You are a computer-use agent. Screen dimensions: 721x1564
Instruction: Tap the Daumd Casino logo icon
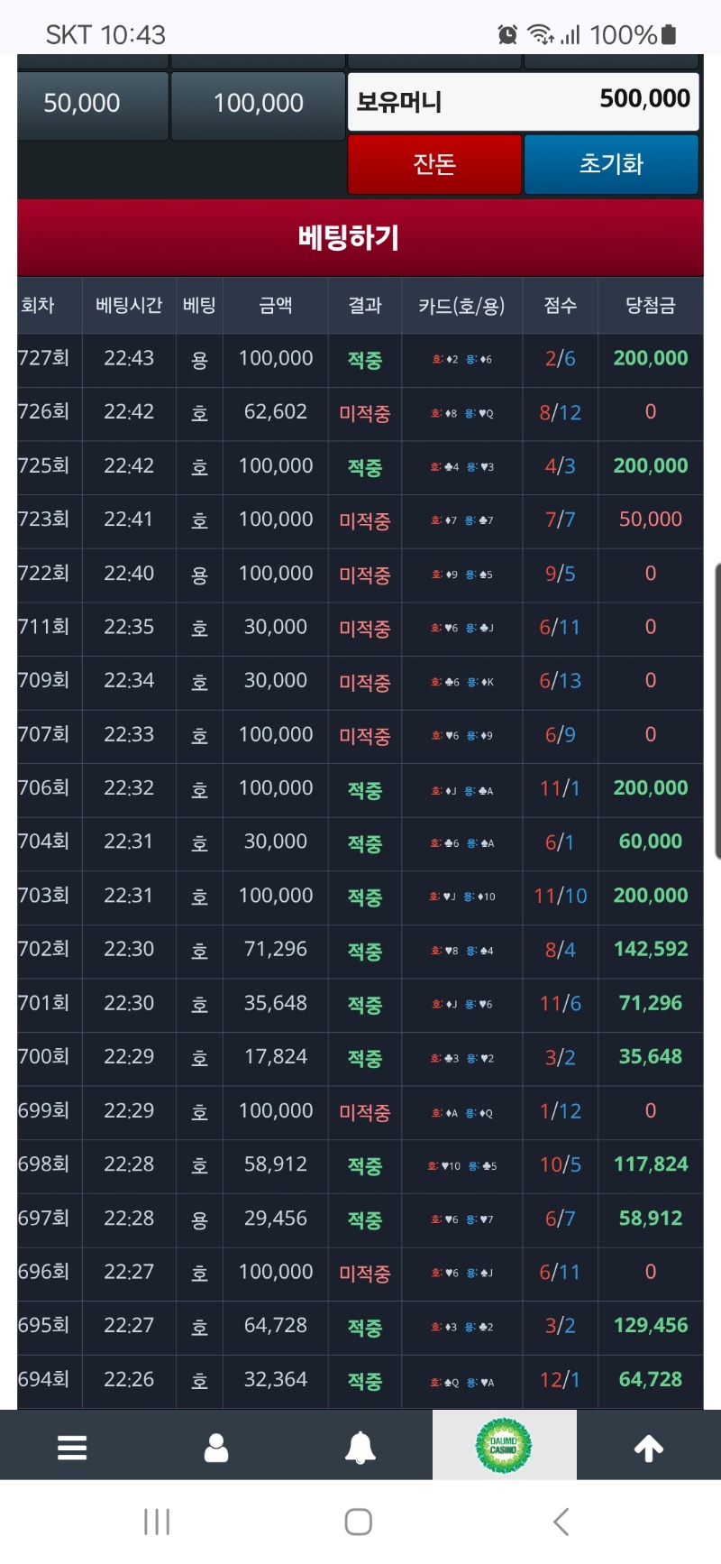click(504, 1445)
